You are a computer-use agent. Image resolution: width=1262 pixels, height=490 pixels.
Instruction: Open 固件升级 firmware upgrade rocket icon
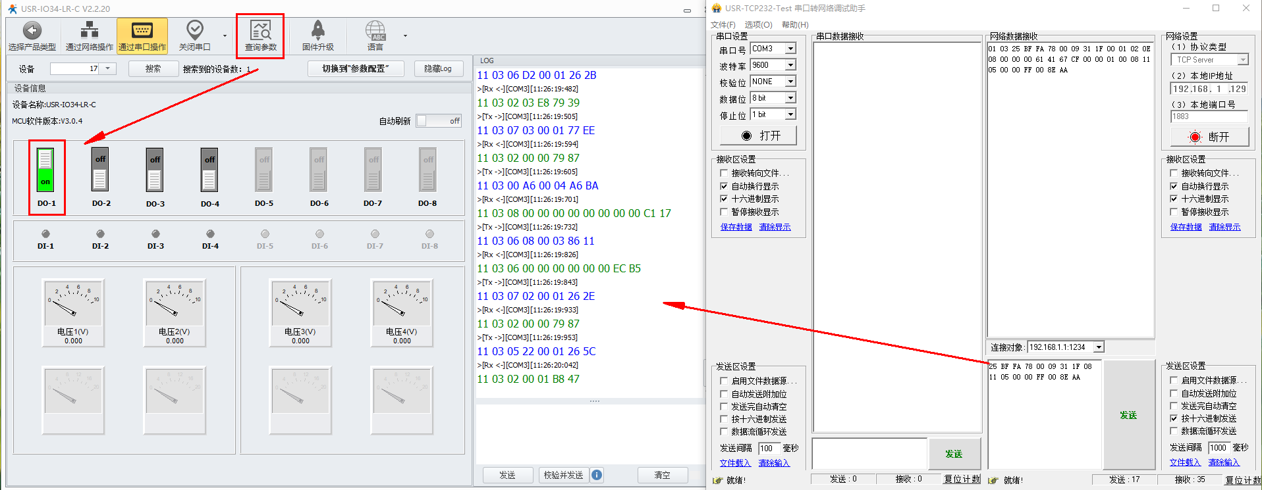tap(318, 31)
